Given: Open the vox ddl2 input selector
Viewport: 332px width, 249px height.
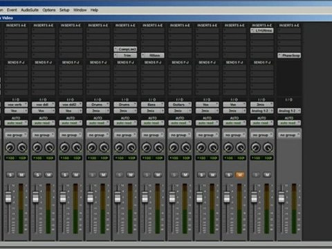Looking at the screenshot, I should (71, 104).
